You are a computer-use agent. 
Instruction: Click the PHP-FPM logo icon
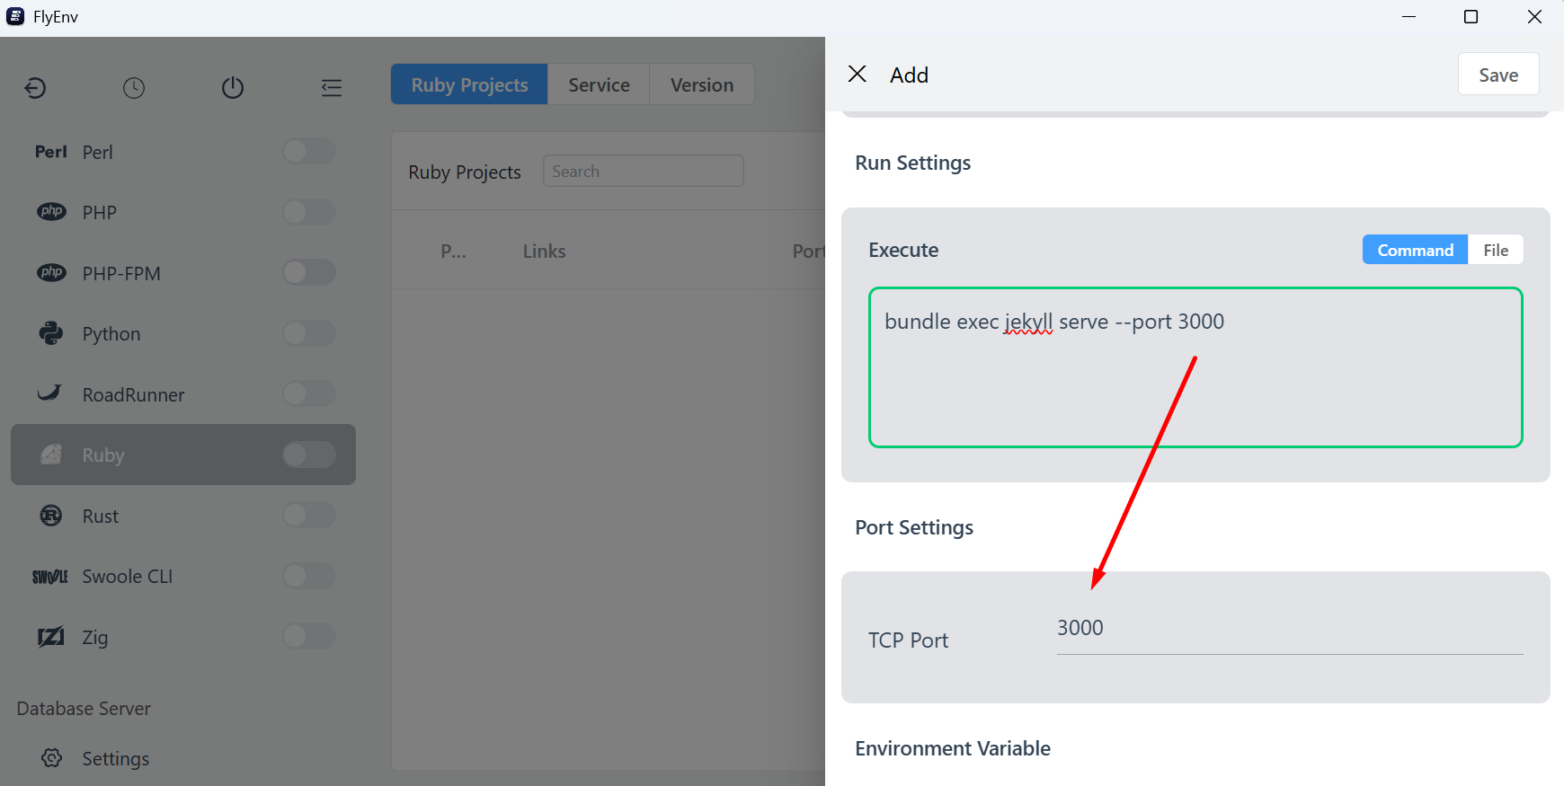coord(51,273)
